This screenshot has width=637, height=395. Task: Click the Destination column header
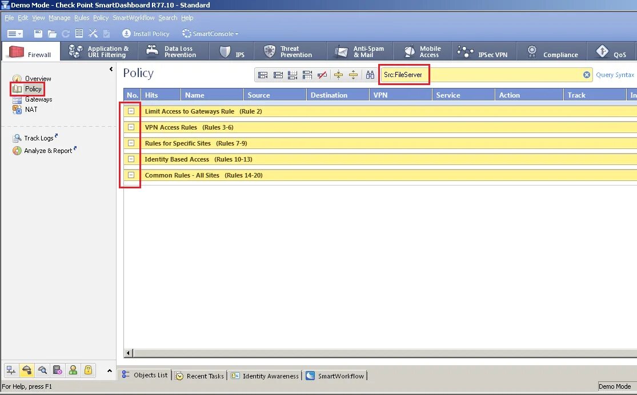click(x=338, y=95)
